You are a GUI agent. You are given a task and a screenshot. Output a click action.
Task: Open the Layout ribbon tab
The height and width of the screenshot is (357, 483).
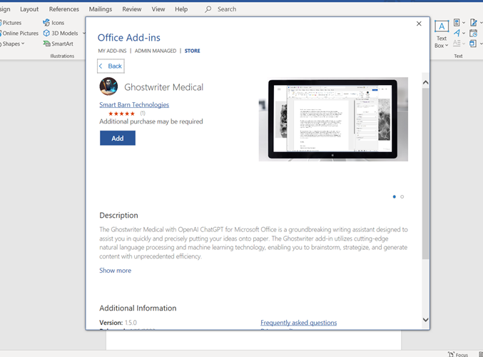pyautogui.click(x=29, y=9)
